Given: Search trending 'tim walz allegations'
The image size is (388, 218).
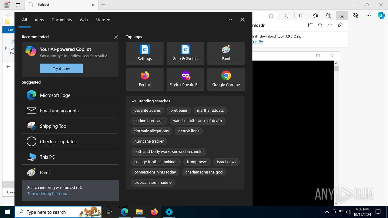Looking at the screenshot, I should click(x=152, y=131).
